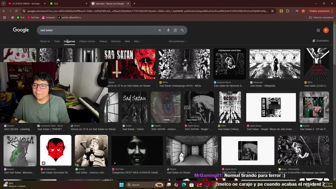Switch to the Noticias tab
This screenshot has width=336, height=189.
click(x=116, y=41)
